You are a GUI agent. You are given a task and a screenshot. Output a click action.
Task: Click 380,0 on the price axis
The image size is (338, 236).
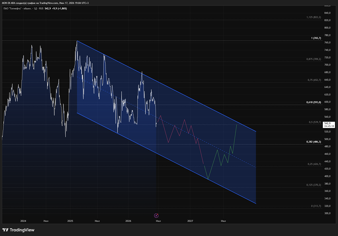point(327,184)
